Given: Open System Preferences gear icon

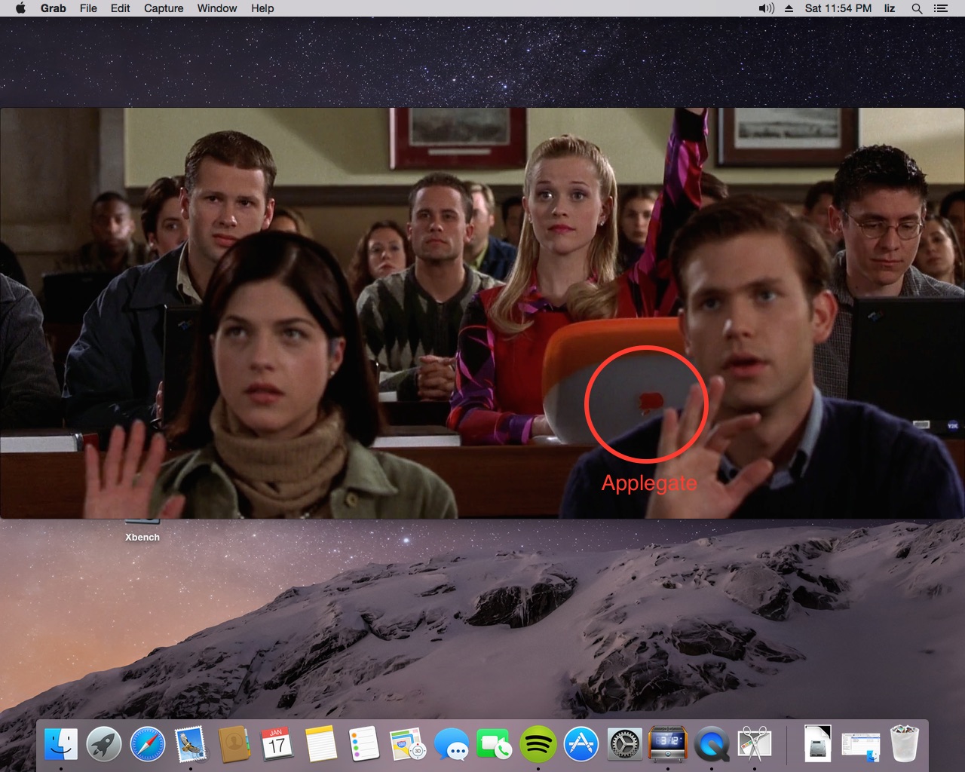Looking at the screenshot, I should (x=625, y=745).
